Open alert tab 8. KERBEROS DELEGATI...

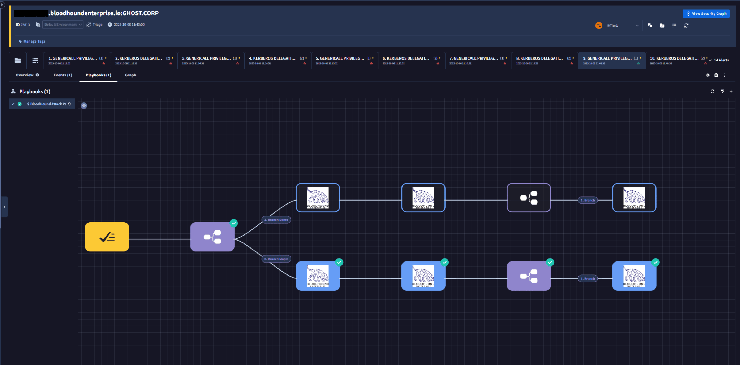pyautogui.click(x=545, y=60)
